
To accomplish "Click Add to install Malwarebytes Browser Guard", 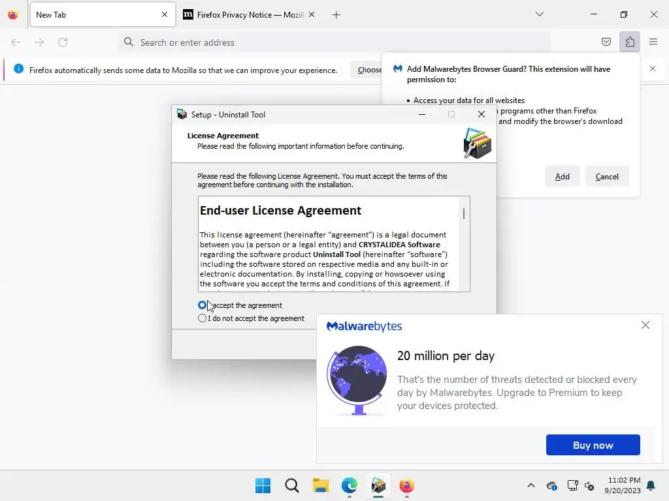I will point(562,176).
